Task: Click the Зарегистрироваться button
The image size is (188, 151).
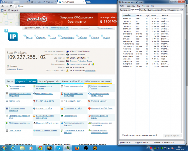Action: point(59,28)
